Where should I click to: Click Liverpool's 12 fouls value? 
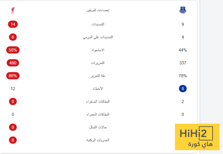pyautogui.click(x=13, y=88)
